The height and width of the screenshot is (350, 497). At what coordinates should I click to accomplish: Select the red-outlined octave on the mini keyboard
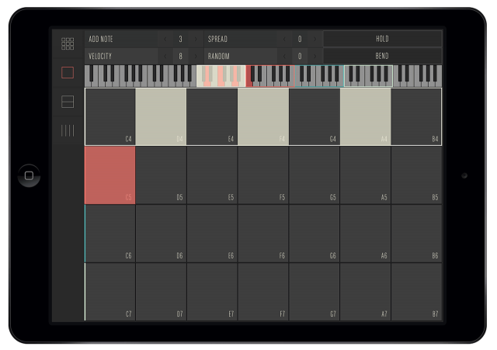(x=270, y=76)
